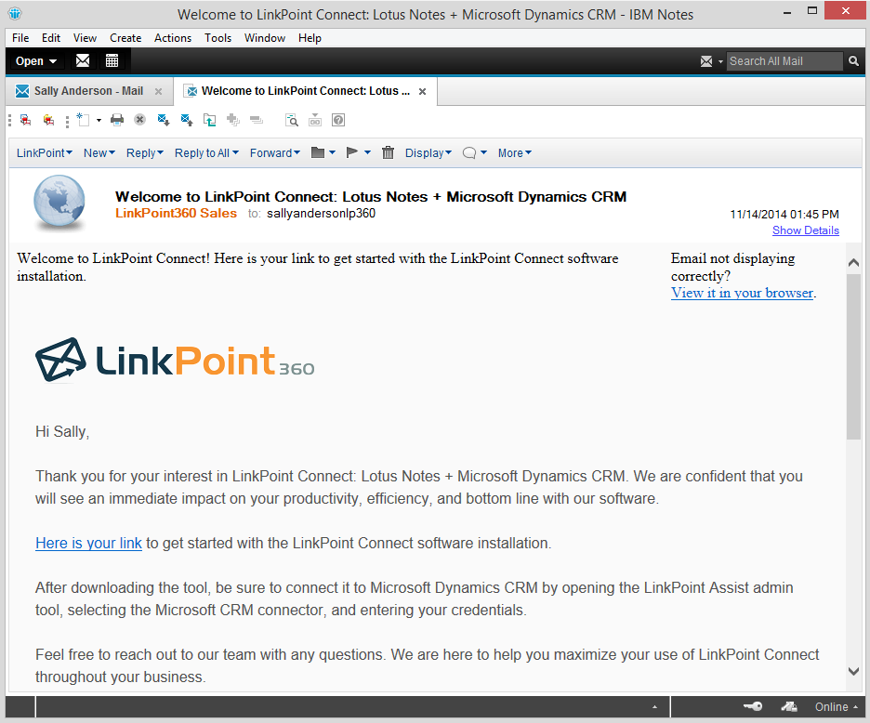Print the message with the printer icon
Screen dimensions: 870x723
[117, 120]
